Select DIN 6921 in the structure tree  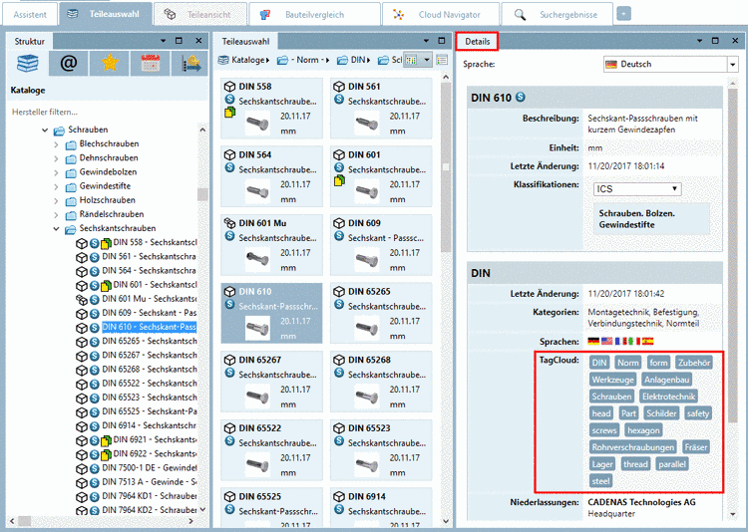pyautogui.click(x=155, y=439)
